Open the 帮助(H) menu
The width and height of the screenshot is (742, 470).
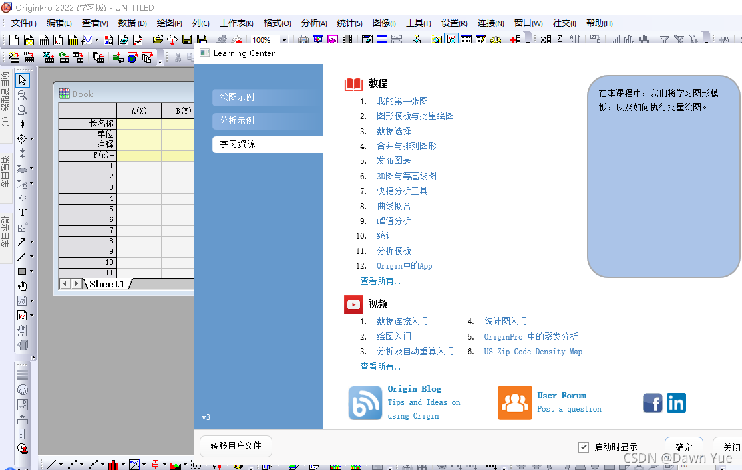coord(599,23)
